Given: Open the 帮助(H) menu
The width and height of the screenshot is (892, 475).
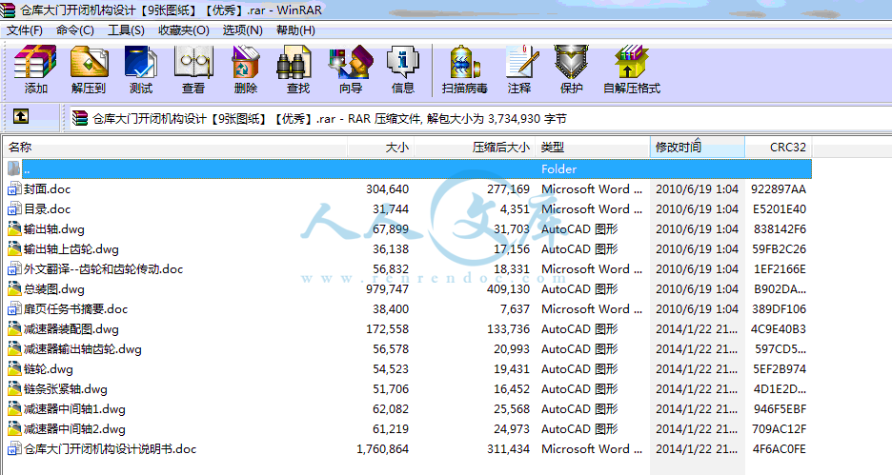Looking at the screenshot, I should [295, 30].
